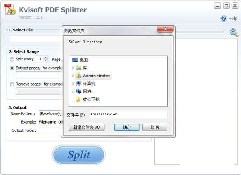241x175 pixels.
Task: Expand the 网络 tree node arrow
Action: click(x=73, y=92)
